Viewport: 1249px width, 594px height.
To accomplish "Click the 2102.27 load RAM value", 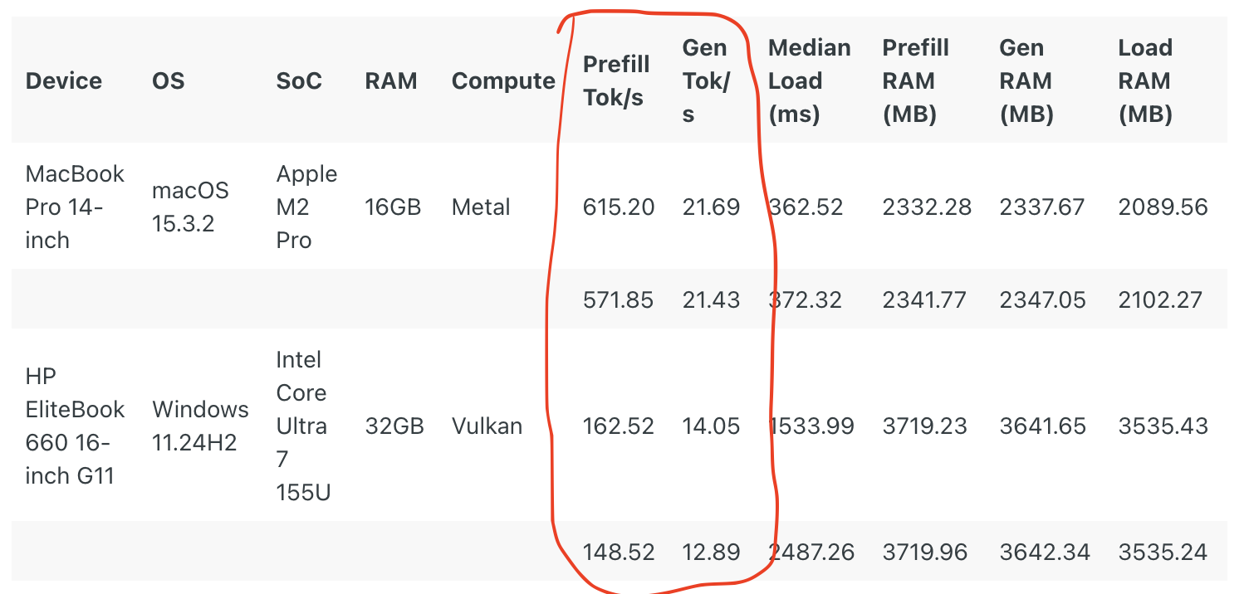I will pyautogui.click(x=1160, y=299).
